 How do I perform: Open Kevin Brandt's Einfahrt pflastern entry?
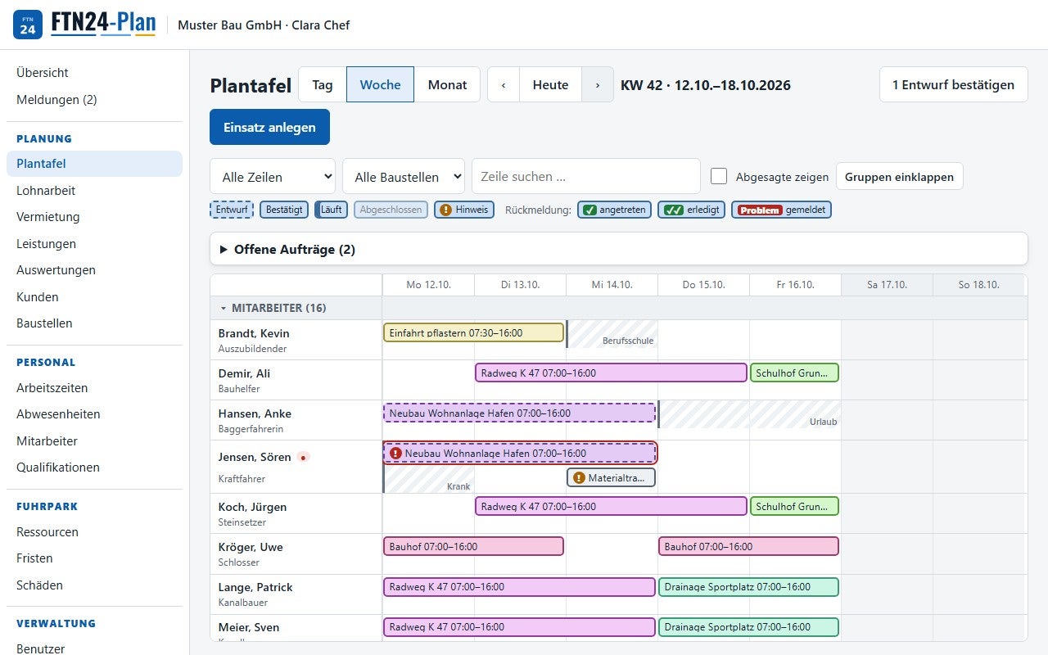coord(474,332)
